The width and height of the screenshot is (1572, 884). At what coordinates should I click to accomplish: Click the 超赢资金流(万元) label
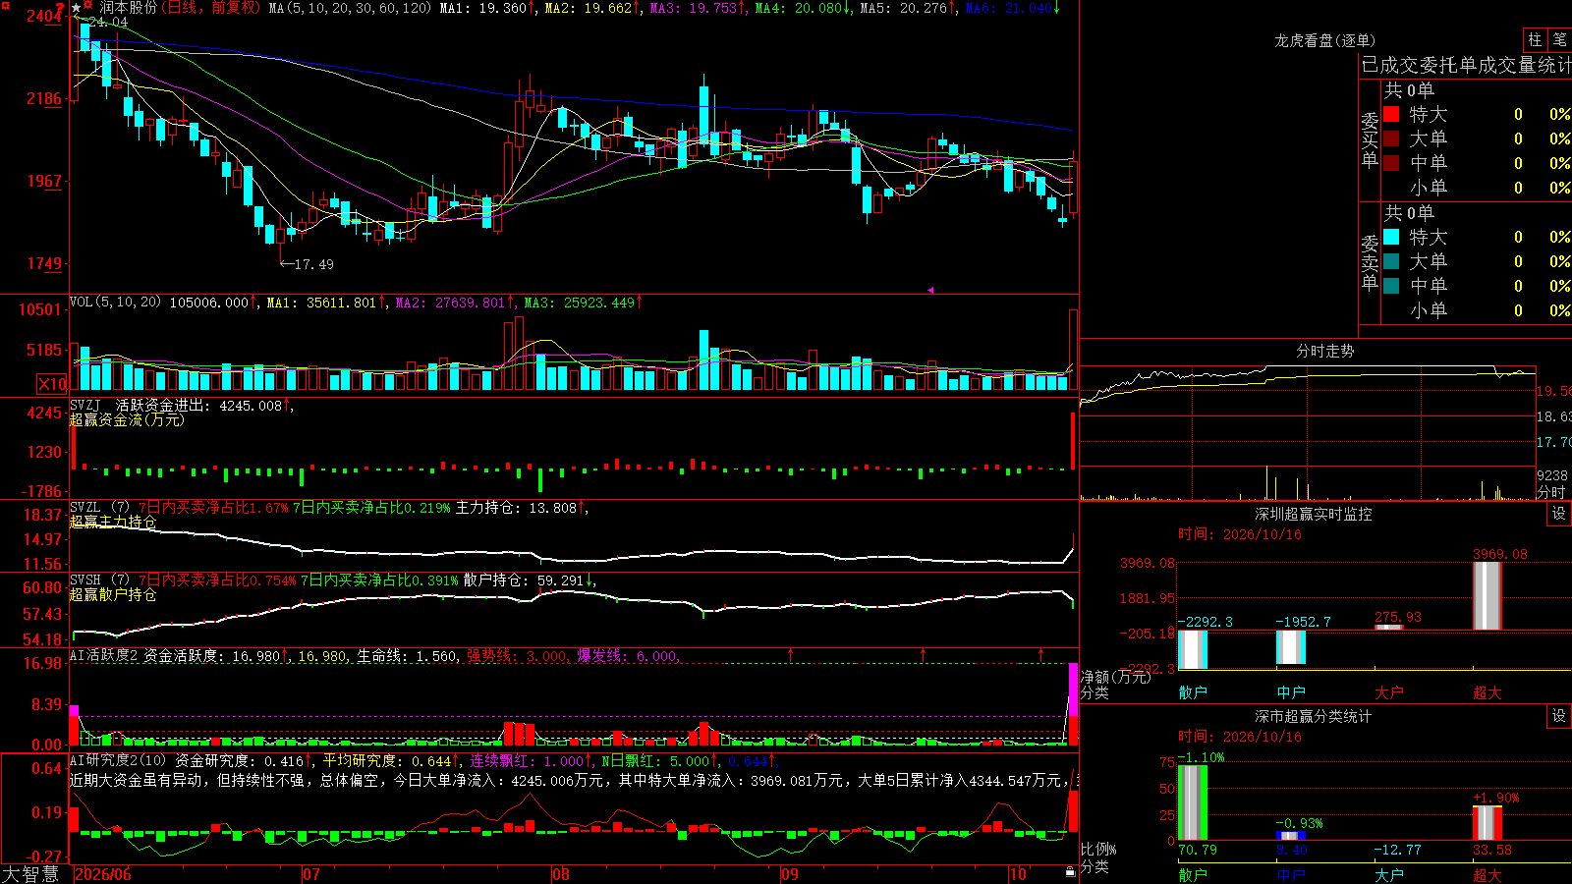pyautogui.click(x=127, y=419)
